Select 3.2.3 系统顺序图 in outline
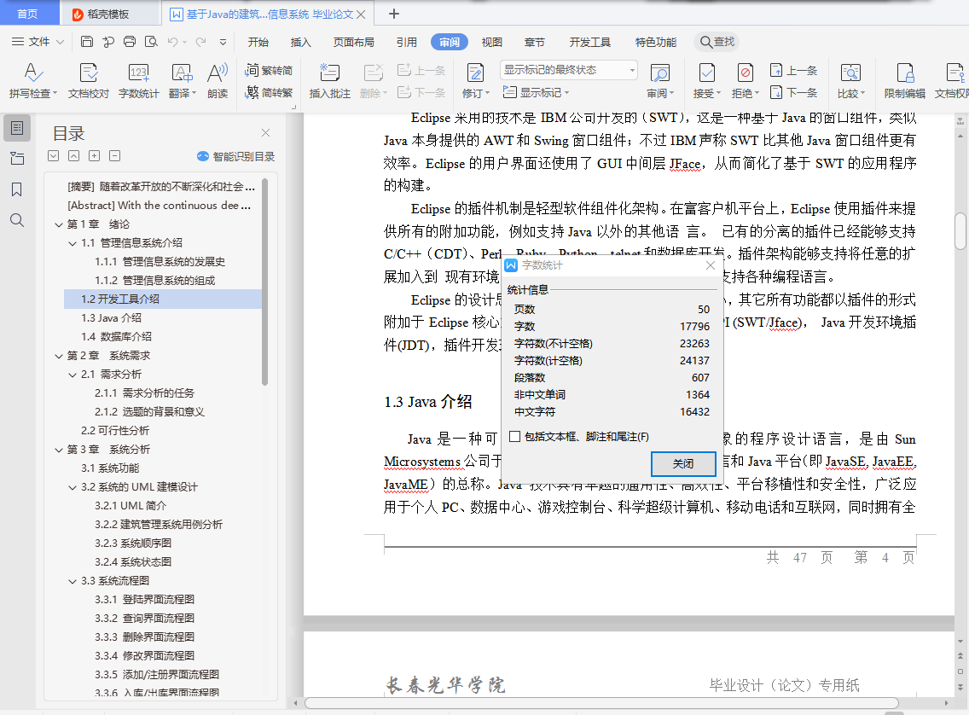The width and height of the screenshot is (969, 715). [x=133, y=544]
